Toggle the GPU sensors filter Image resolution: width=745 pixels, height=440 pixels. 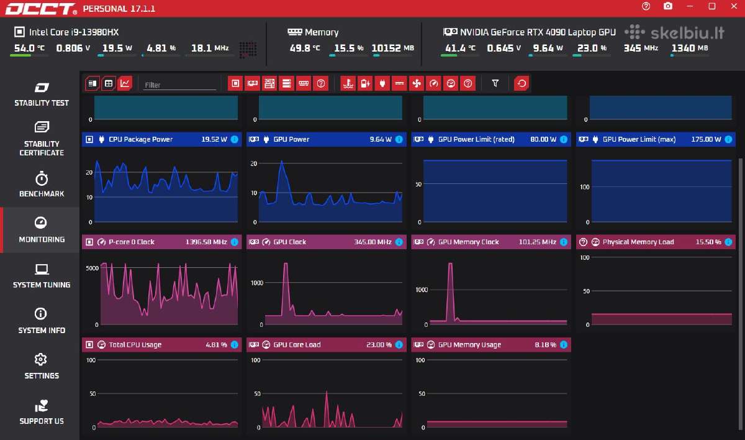point(252,83)
